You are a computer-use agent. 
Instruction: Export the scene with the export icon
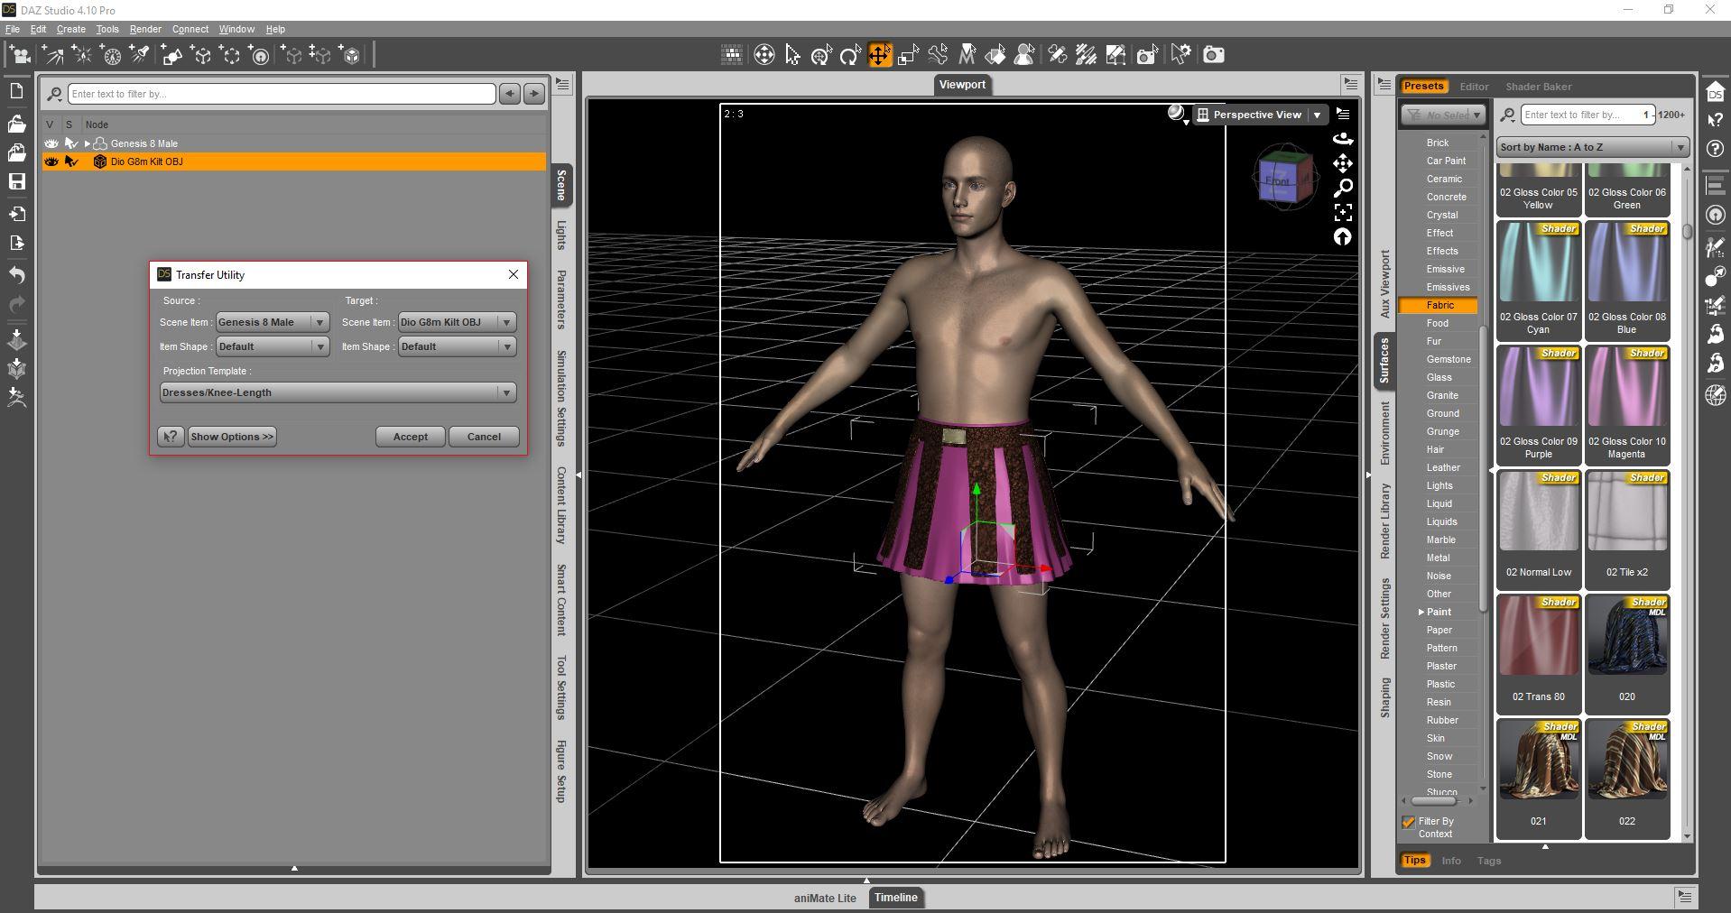16,243
